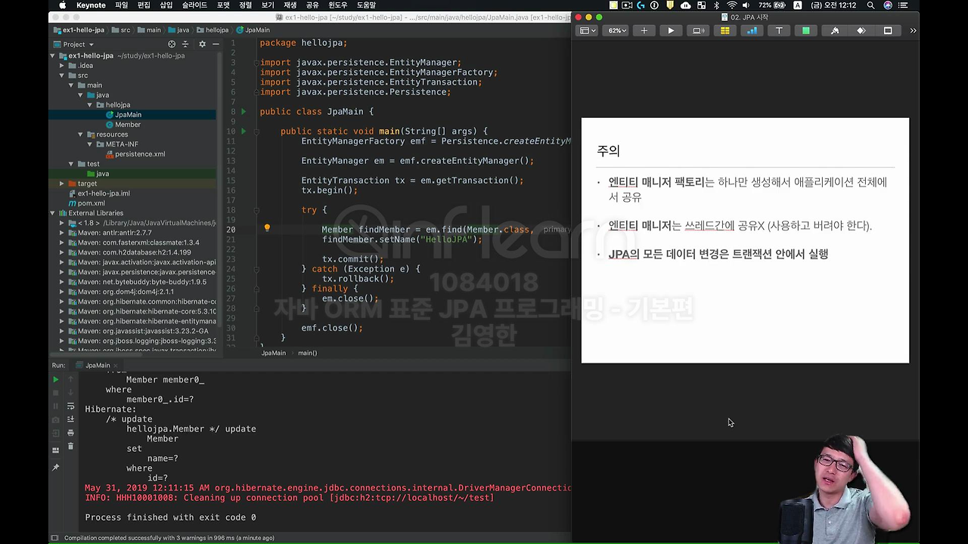The width and height of the screenshot is (968, 544).
Task: Open the Project view dropdown
Action: click(x=74, y=45)
